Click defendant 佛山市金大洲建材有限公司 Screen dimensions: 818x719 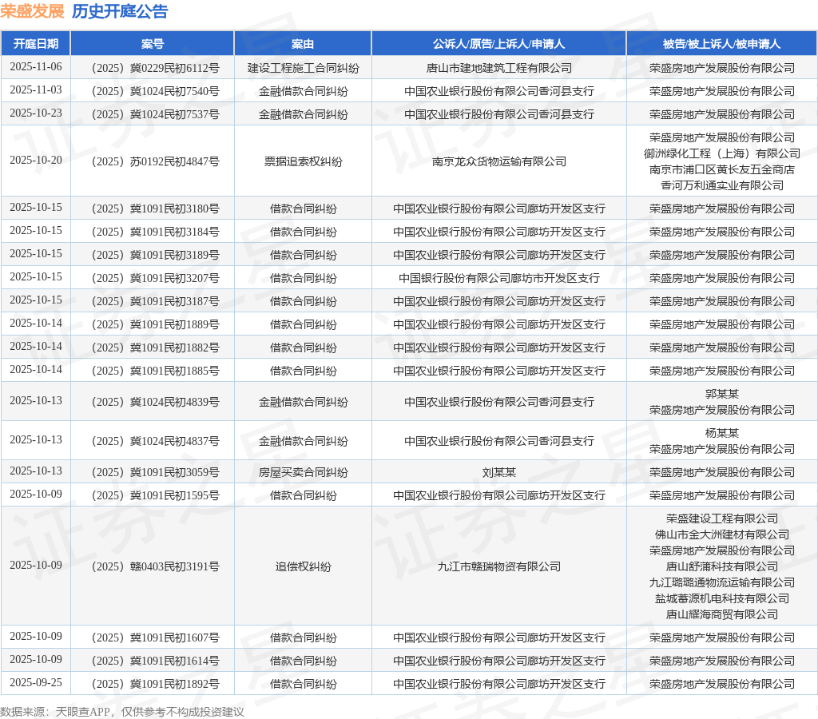721,534
